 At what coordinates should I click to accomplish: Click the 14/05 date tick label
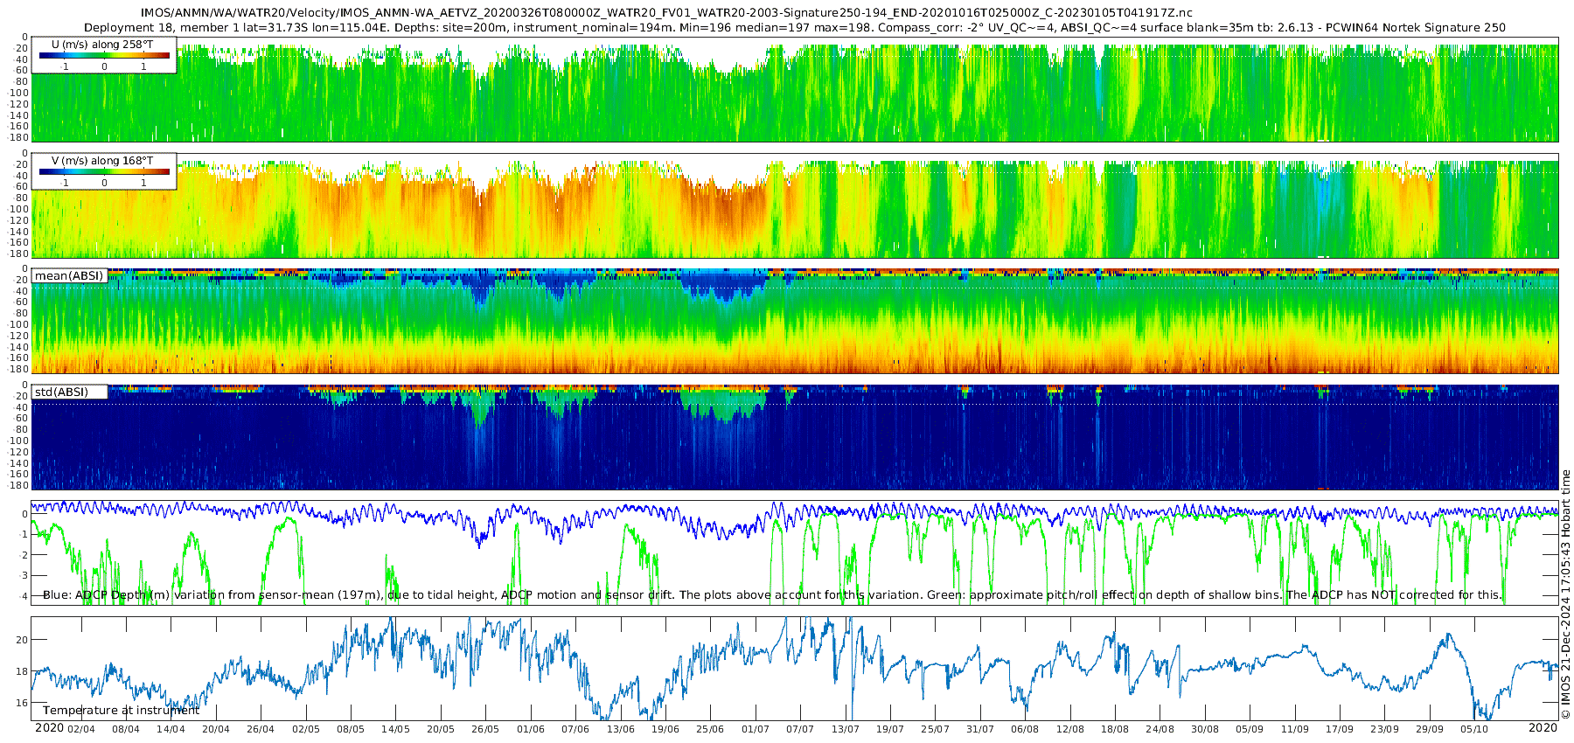[x=395, y=729]
